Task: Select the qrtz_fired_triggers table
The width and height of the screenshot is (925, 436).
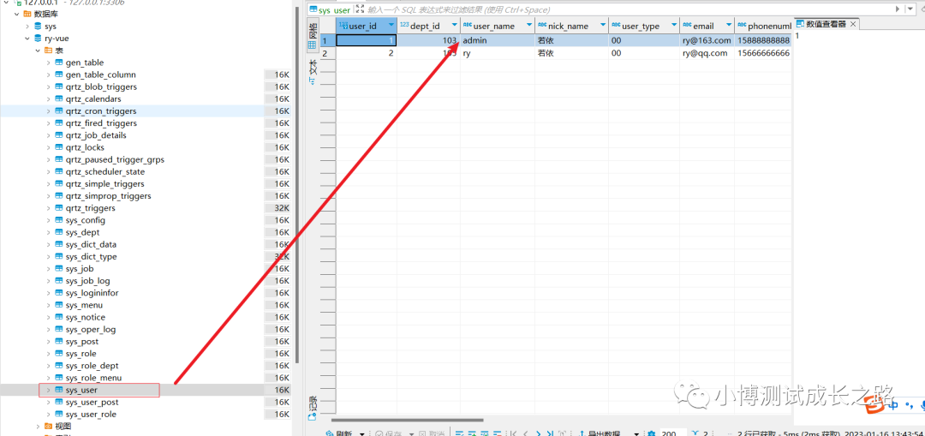Action: pos(101,123)
